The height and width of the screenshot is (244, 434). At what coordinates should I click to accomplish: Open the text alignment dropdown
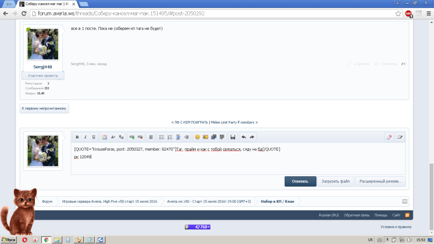tap(151, 137)
